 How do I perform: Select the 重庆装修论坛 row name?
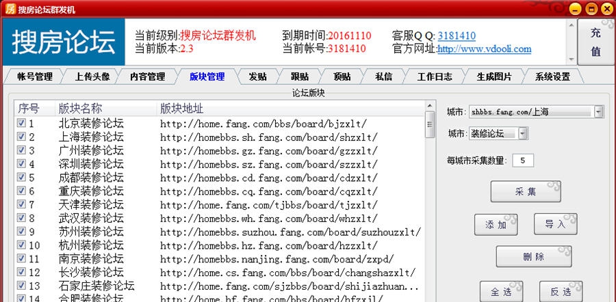click(91, 191)
